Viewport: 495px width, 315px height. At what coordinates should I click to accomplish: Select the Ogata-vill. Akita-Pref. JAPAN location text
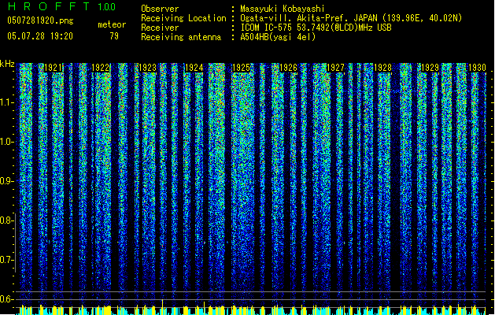(351, 18)
